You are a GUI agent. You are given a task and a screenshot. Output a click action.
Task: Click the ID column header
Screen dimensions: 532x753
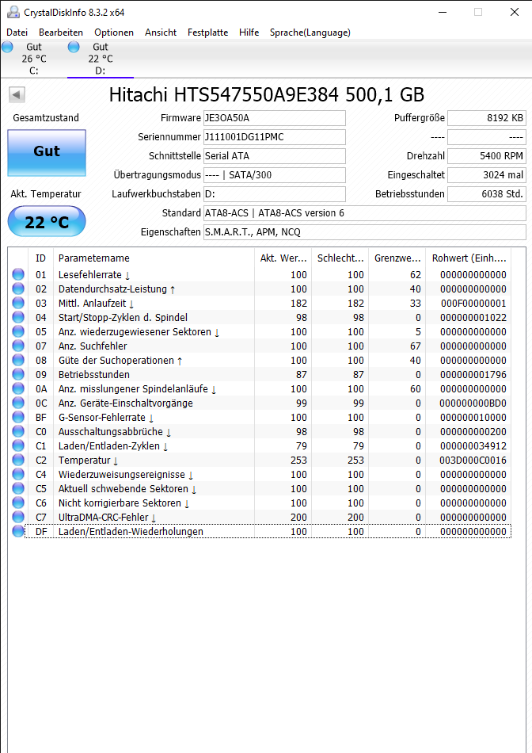click(41, 258)
